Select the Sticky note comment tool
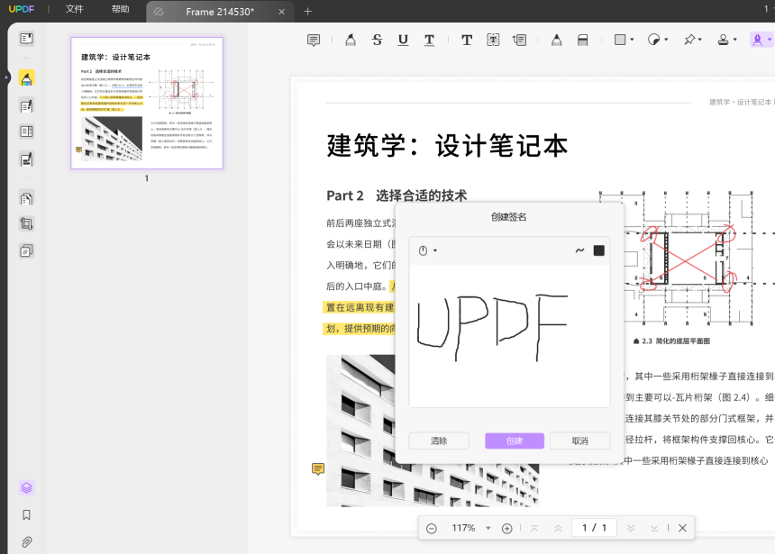The width and height of the screenshot is (775, 554). pyautogui.click(x=314, y=40)
